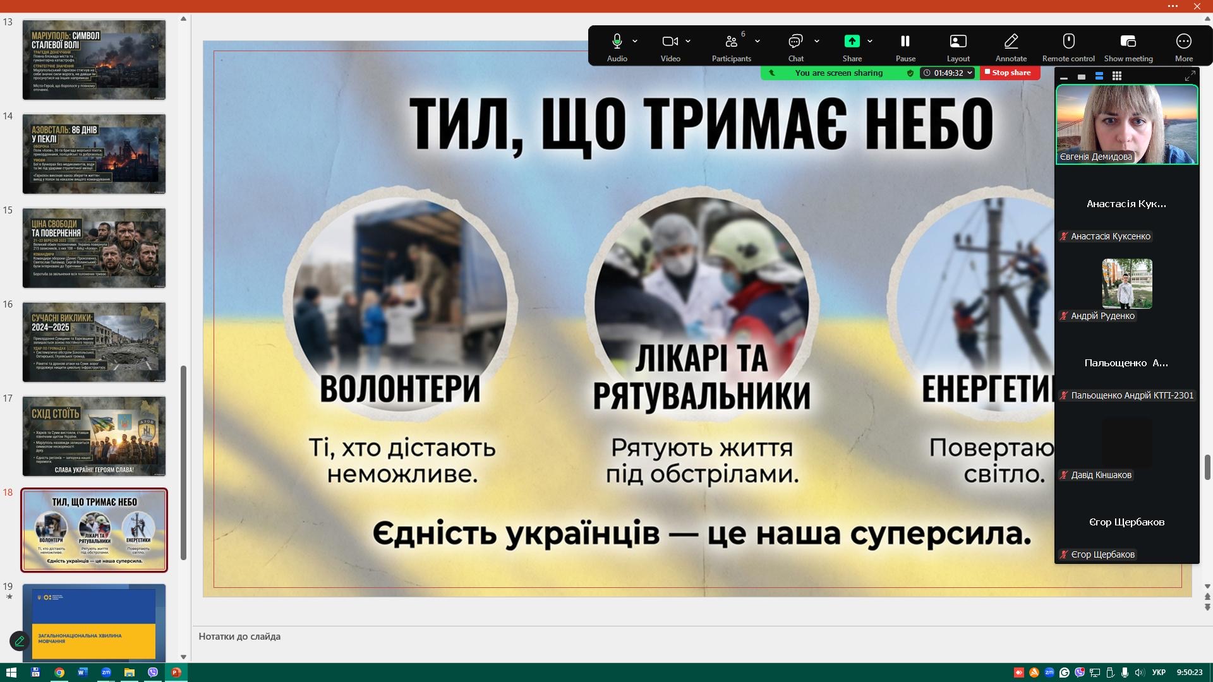Toggle the microphone Audio button
The image size is (1213, 682).
click(617, 42)
